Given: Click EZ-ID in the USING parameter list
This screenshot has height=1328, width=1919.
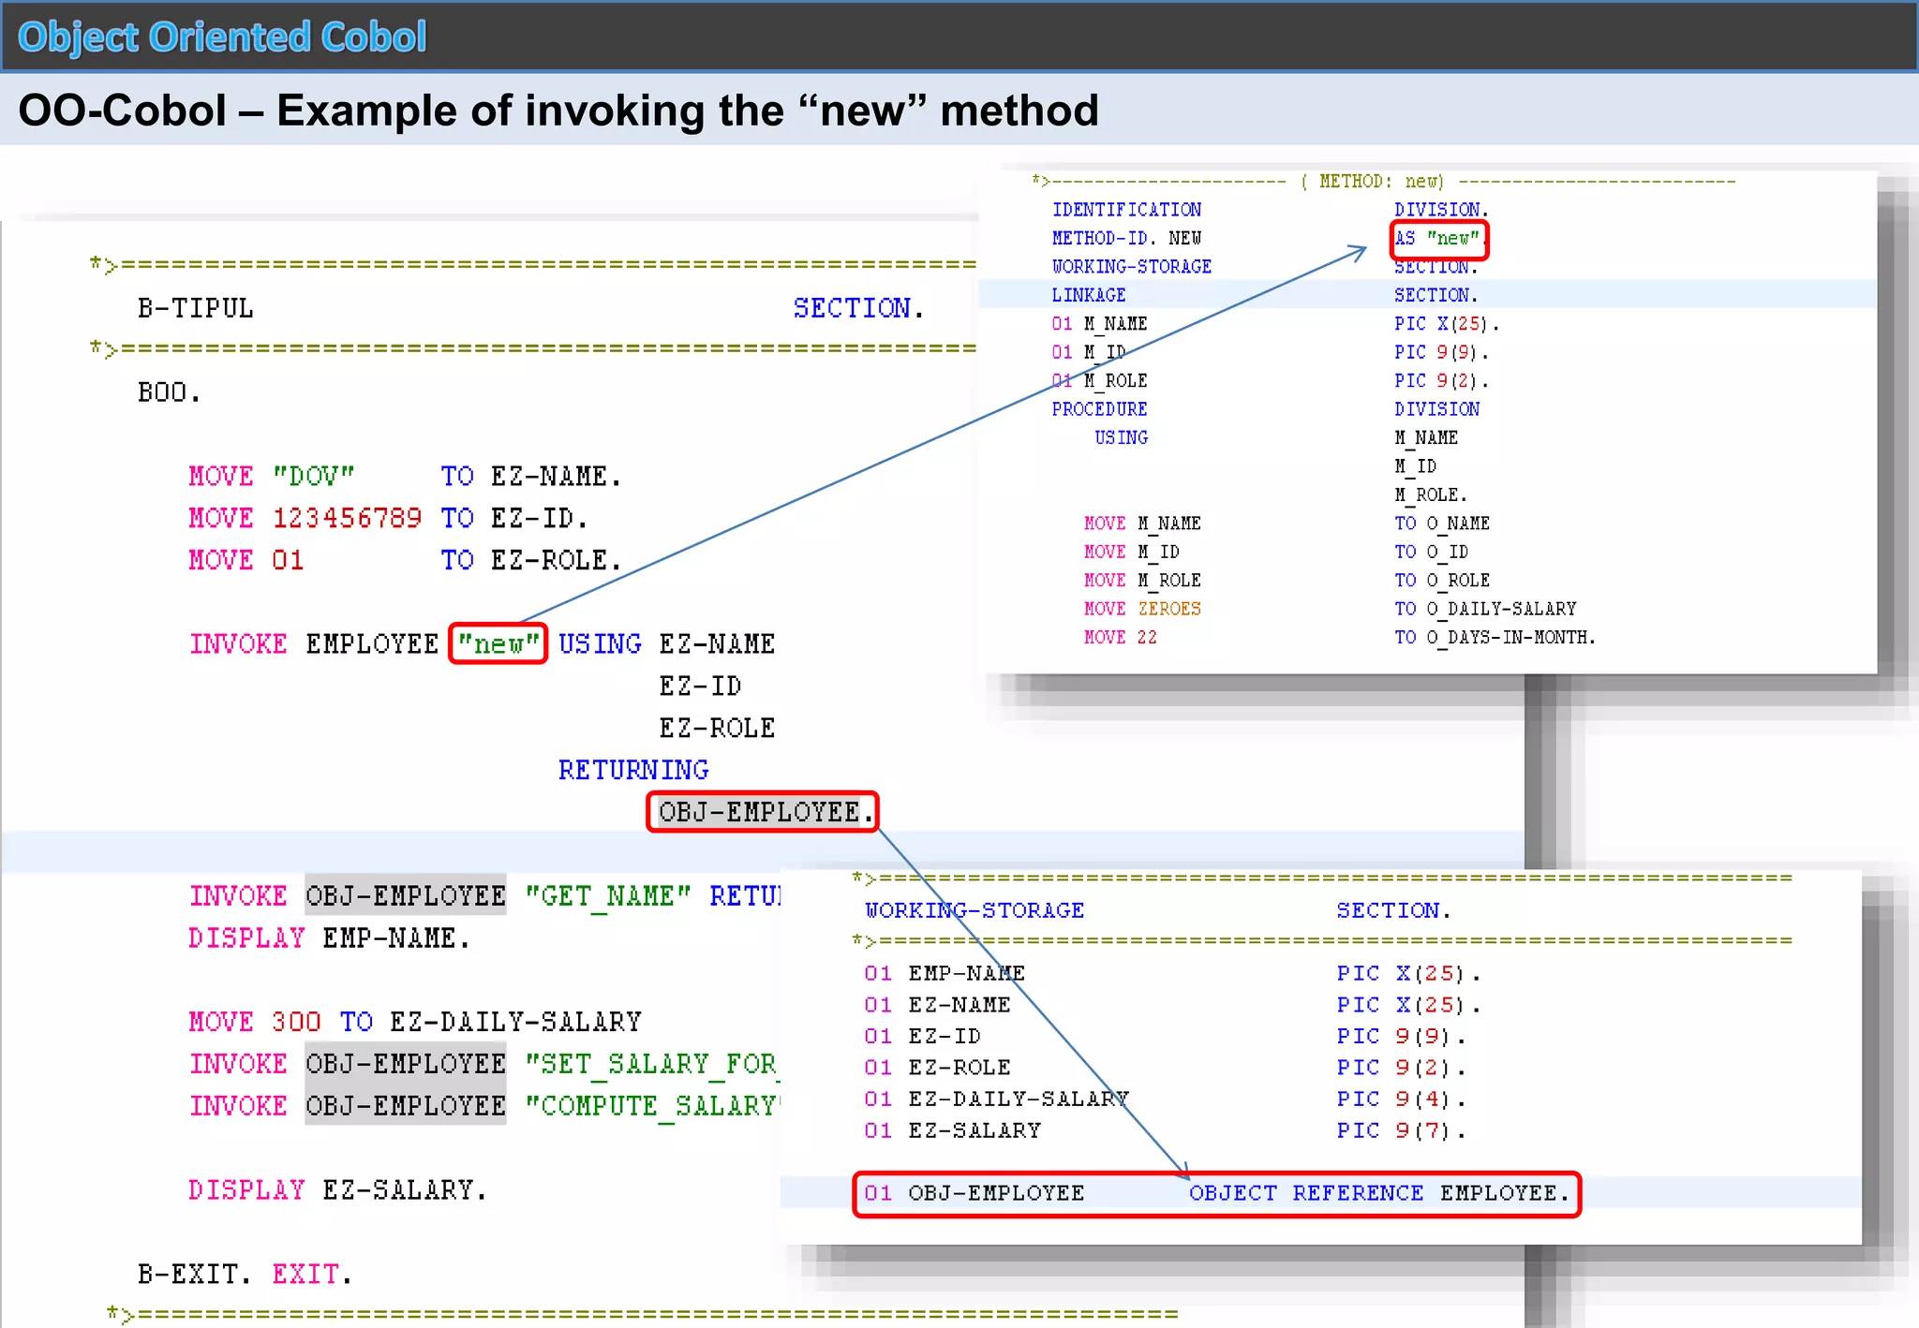Looking at the screenshot, I should click(700, 686).
